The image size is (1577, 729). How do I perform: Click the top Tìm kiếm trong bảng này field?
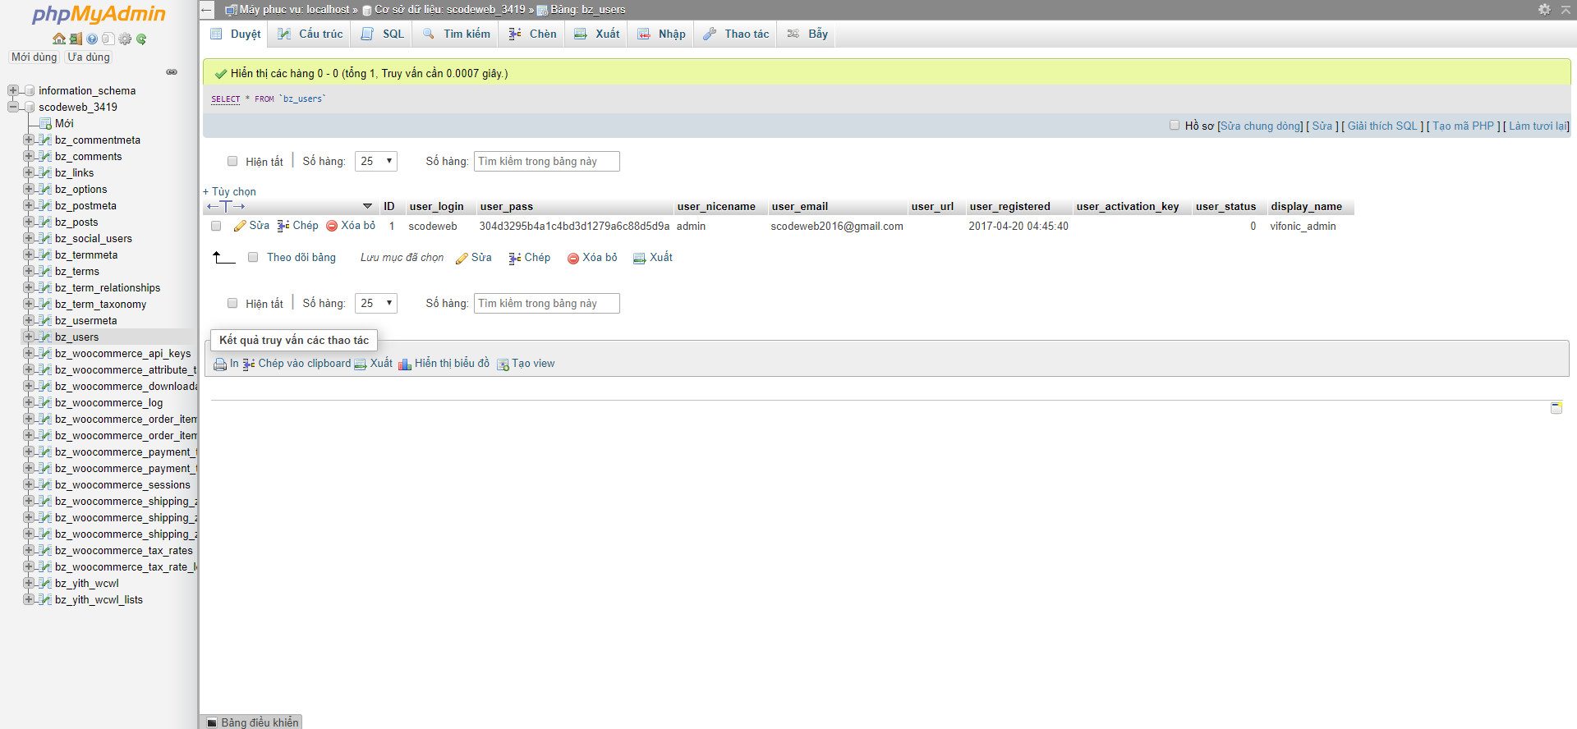point(546,162)
